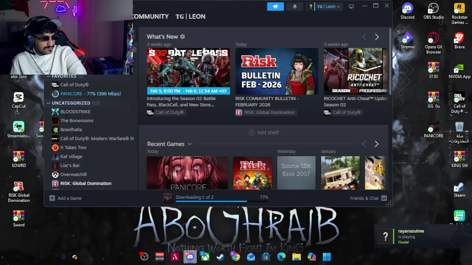
Task: Open RICOCHET Anti-Cheat update article title
Action: click(355, 102)
